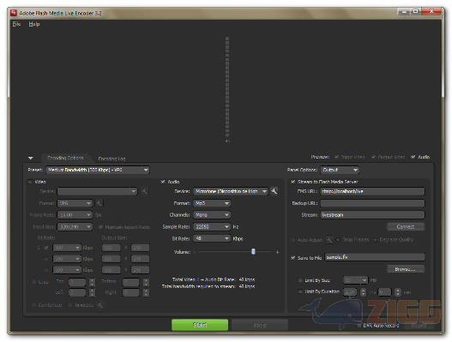Open Frame Rate dropdown
This screenshot has width=452, height=342.
(x=75, y=215)
